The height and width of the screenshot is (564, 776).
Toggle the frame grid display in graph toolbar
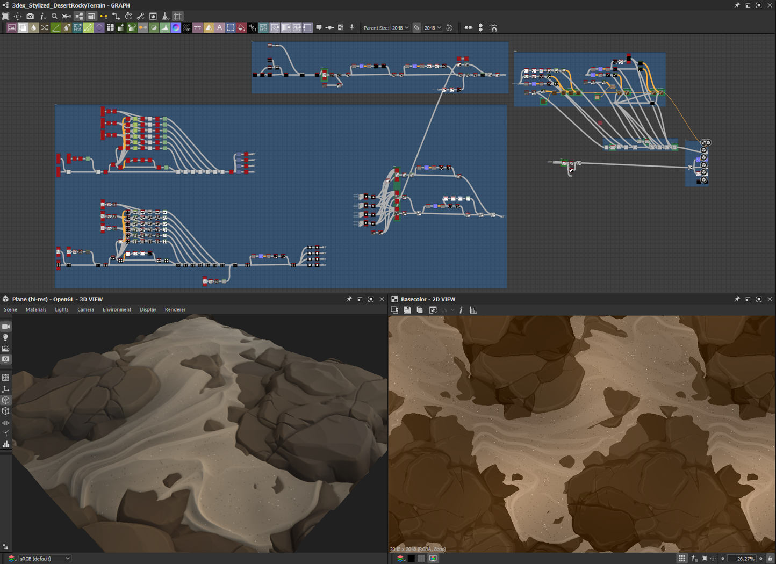point(178,17)
